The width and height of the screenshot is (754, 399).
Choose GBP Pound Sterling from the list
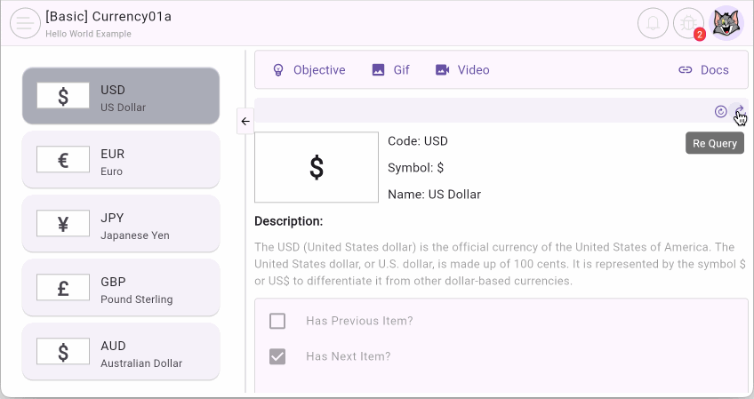(x=120, y=288)
